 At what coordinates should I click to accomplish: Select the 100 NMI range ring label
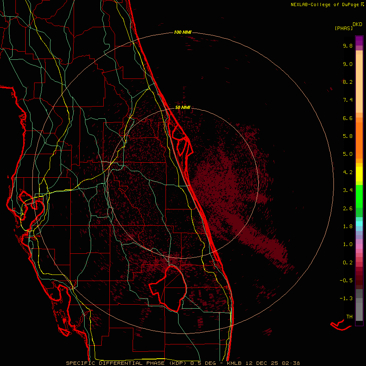(183, 32)
